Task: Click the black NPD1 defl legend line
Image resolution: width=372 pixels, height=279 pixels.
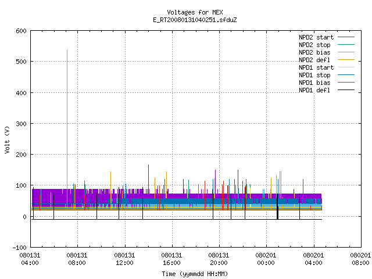Action: tap(346, 90)
